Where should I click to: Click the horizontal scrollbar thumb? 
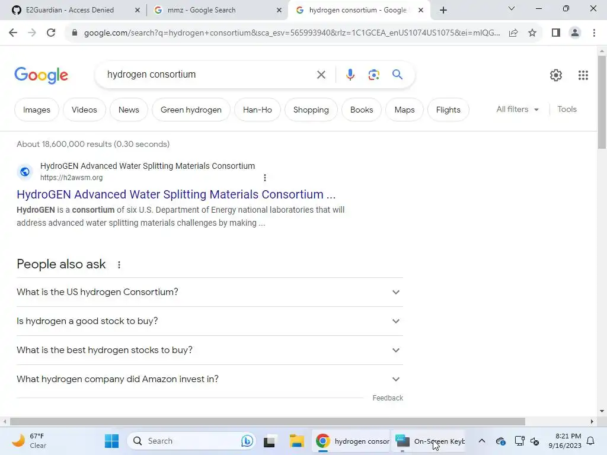pyautogui.click(x=267, y=421)
